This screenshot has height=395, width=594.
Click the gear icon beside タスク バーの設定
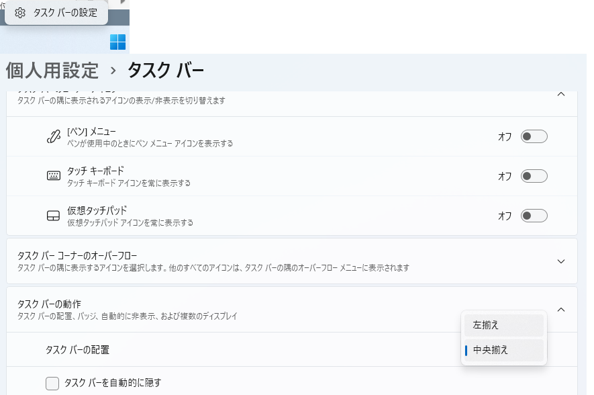[20, 13]
